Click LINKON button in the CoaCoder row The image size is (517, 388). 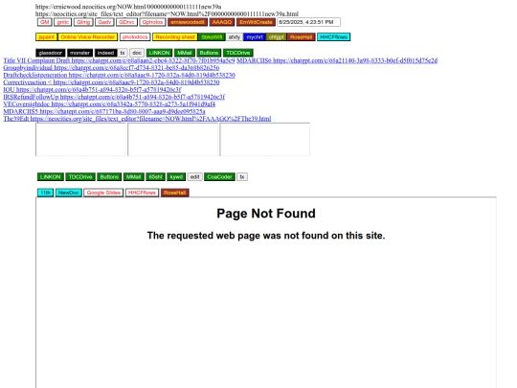click(51, 177)
